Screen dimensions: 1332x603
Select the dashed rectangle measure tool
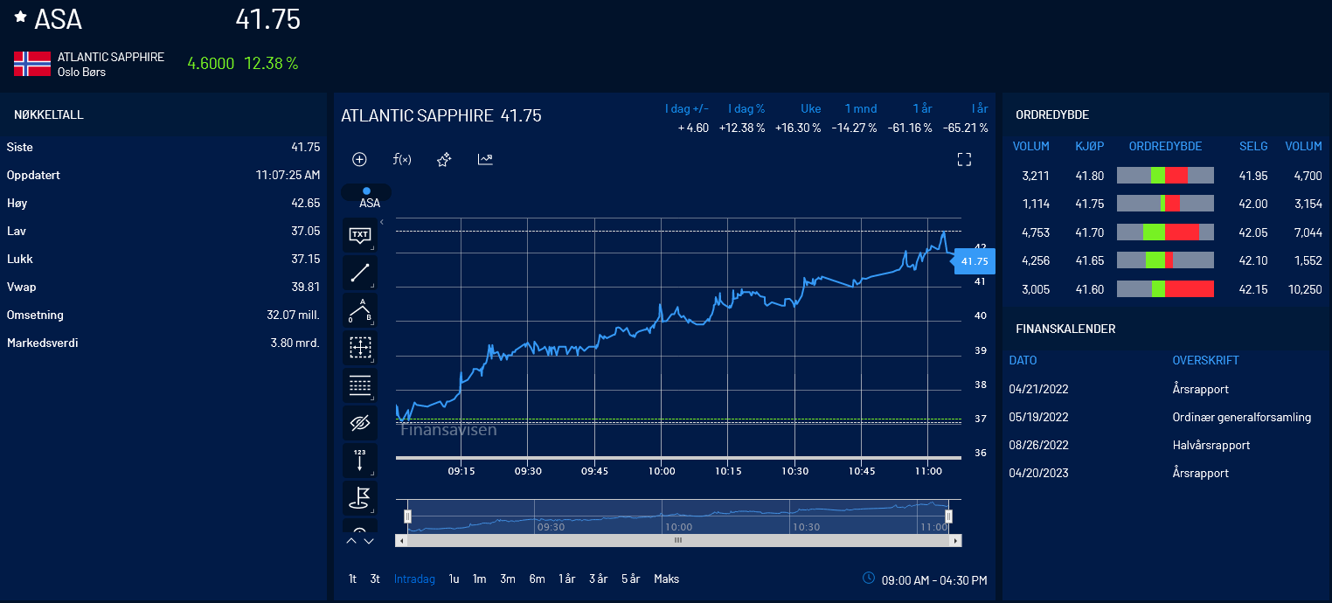click(x=360, y=348)
